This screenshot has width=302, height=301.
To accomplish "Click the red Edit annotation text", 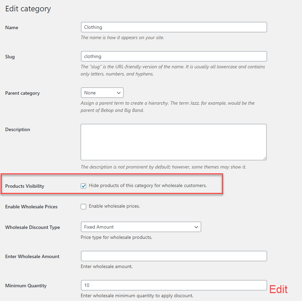I will [278, 289].
